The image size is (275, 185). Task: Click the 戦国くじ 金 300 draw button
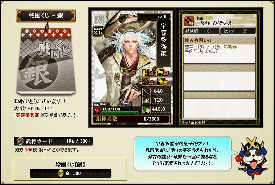click(x=70, y=173)
